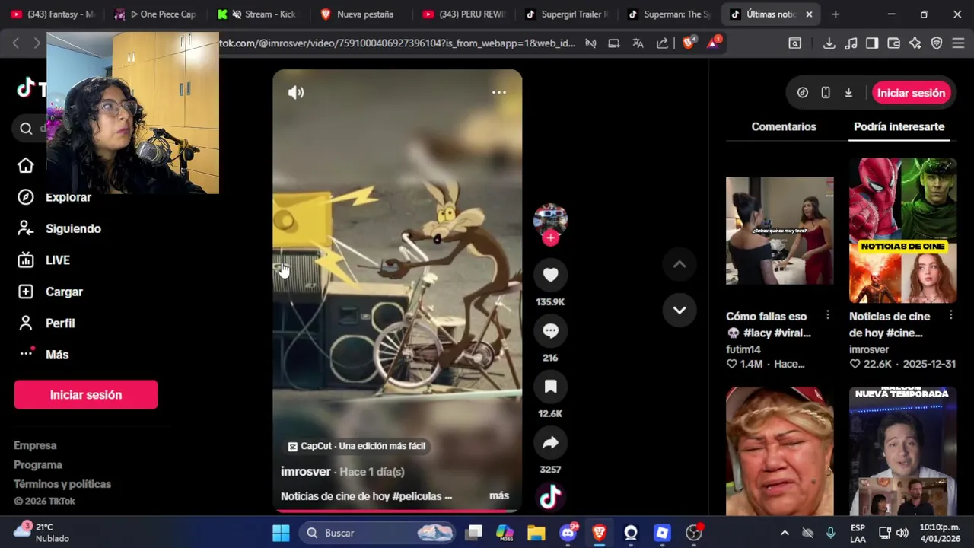974x548 pixels.
Task: Like the video with the heart icon
Action: point(550,275)
